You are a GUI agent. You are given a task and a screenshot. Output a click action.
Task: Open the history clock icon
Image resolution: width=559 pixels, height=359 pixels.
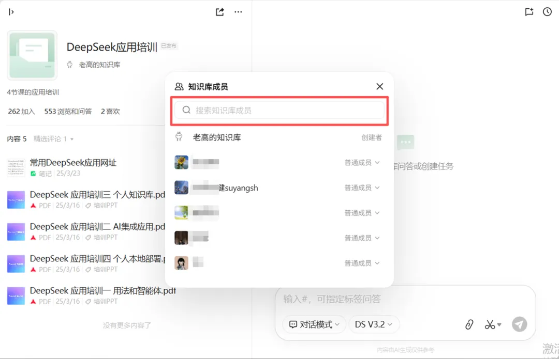click(547, 12)
